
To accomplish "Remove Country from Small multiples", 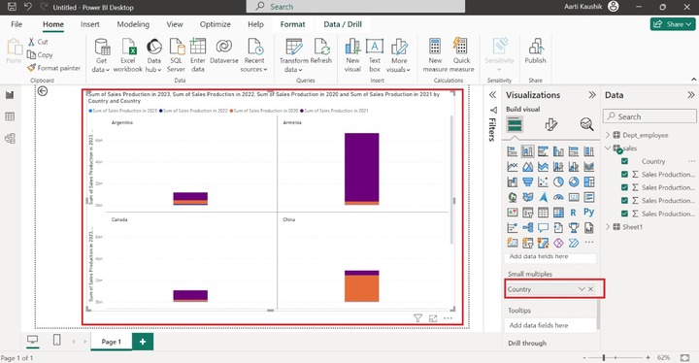I will [x=590, y=289].
